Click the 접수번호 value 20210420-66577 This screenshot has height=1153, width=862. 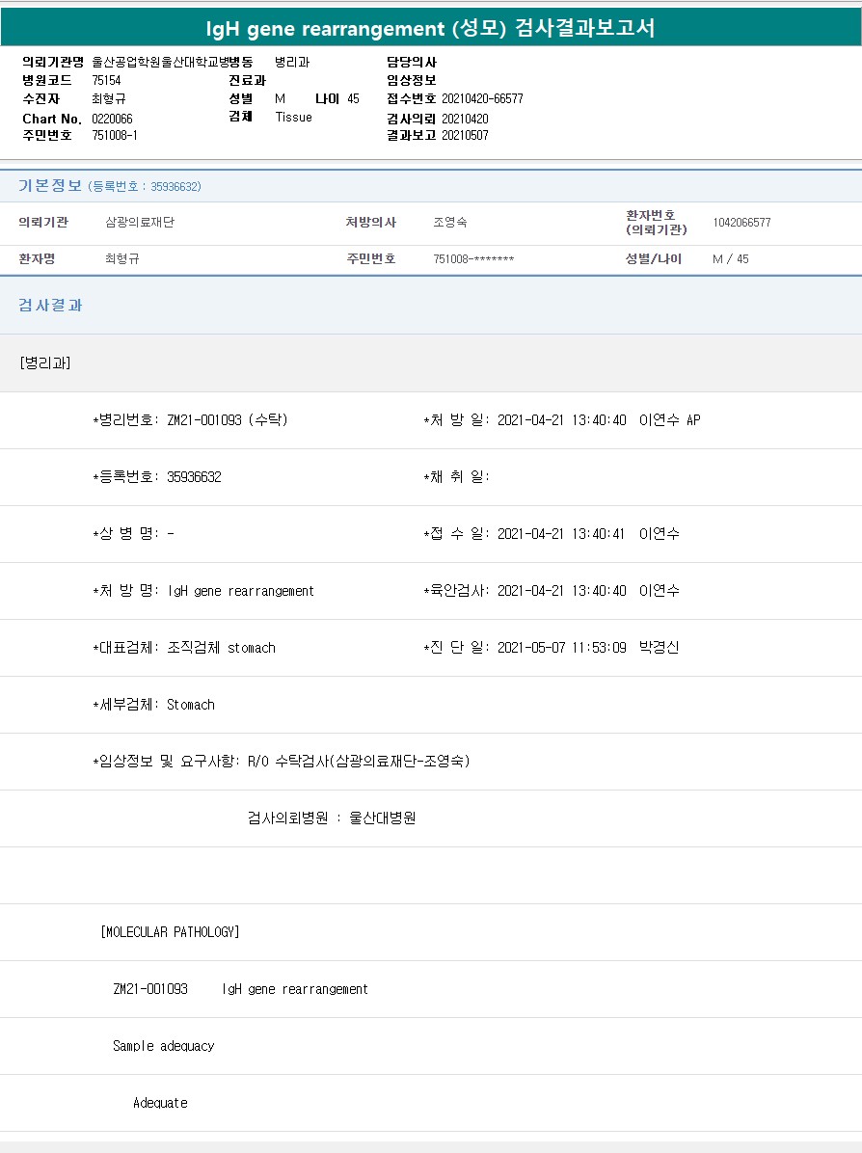click(x=482, y=98)
